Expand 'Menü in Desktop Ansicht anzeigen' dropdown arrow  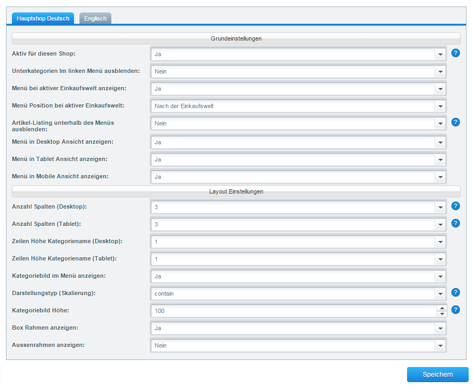pyautogui.click(x=441, y=142)
